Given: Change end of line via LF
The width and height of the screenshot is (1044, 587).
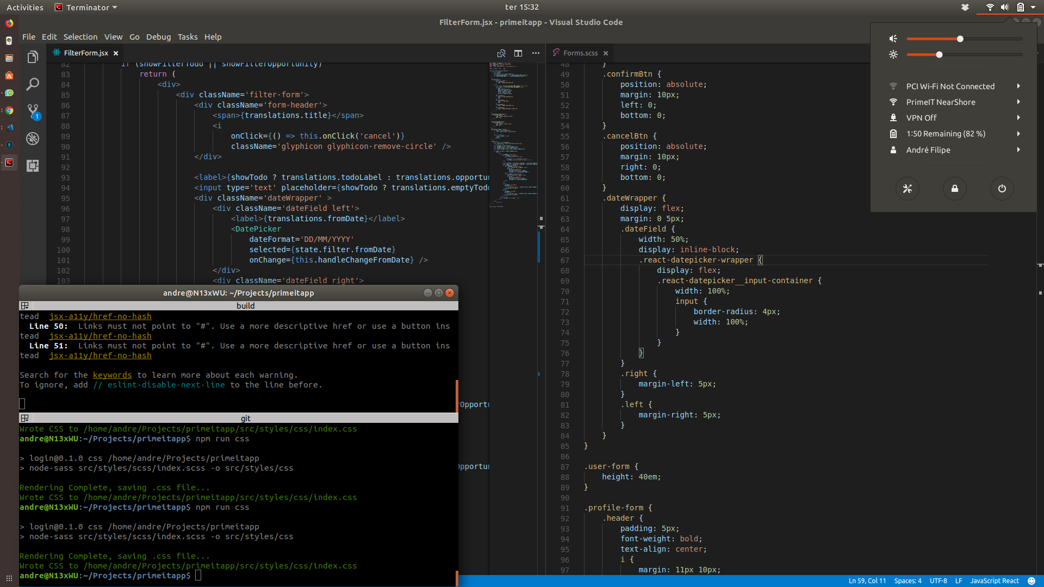Looking at the screenshot, I should (x=958, y=581).
